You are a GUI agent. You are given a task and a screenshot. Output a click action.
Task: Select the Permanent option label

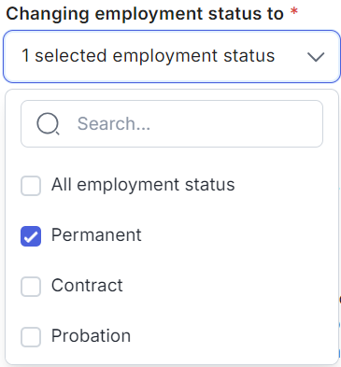coord(96,234)
